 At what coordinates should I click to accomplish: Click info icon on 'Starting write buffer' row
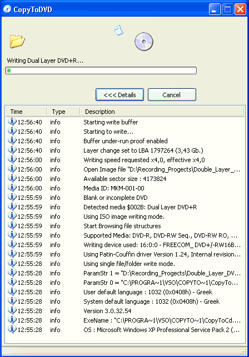click(x=12, y=122)
